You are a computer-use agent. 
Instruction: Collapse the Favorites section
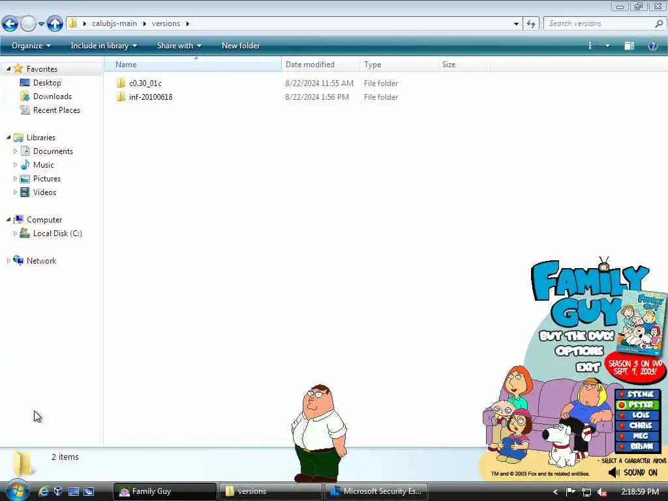click(8, 68)
